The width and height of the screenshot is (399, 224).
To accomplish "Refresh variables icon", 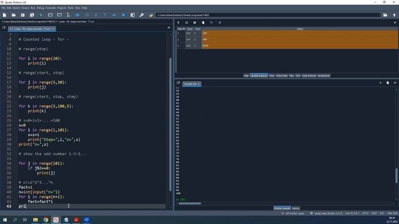I will pos(219,22).
